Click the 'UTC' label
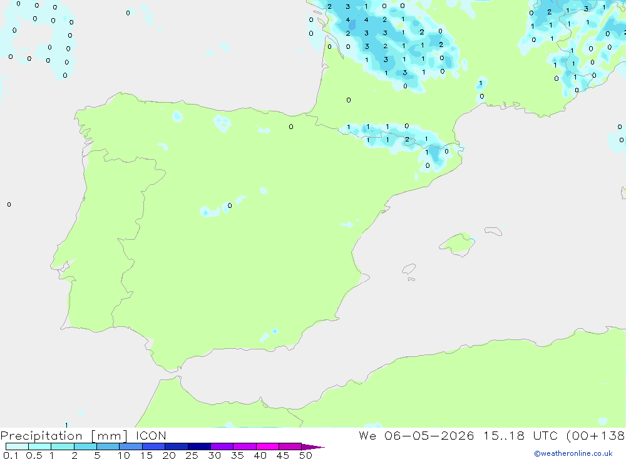626x459 pixels. 545,435
